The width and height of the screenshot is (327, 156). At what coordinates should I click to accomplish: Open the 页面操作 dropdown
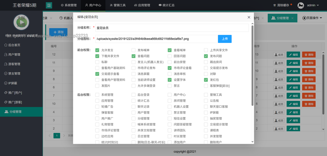click(312, 18)
